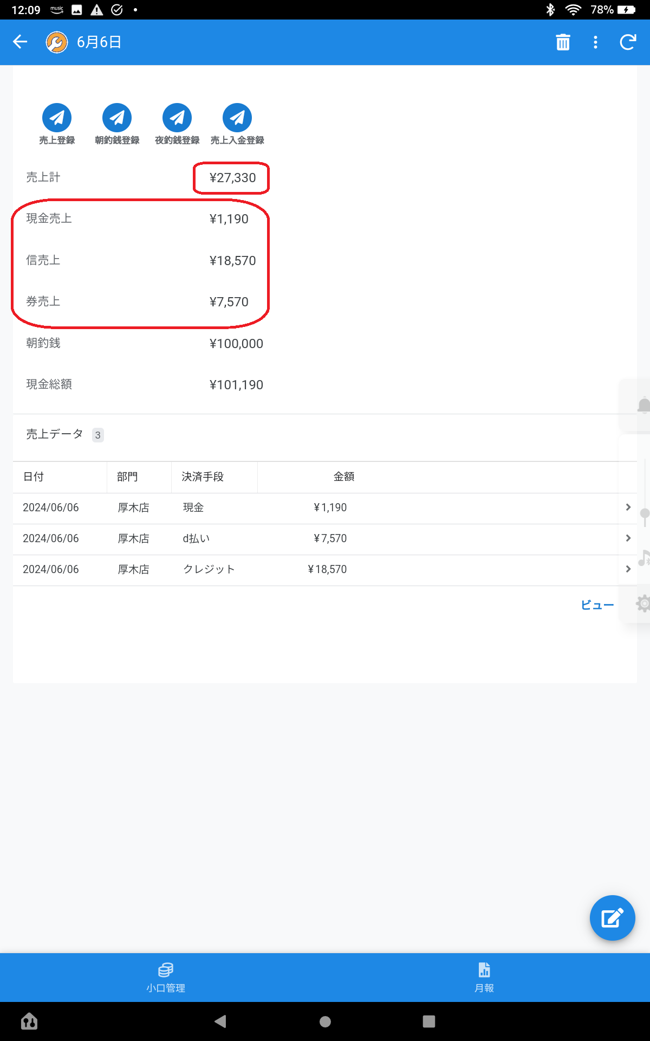
Task: Expand the 現金 ¥1,190 row chevron
Action: pyautogui.click(x=628, y=507)
